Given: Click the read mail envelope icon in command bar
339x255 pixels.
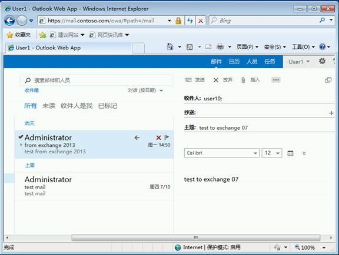Looking at the screenshot, I should [208, 46].
